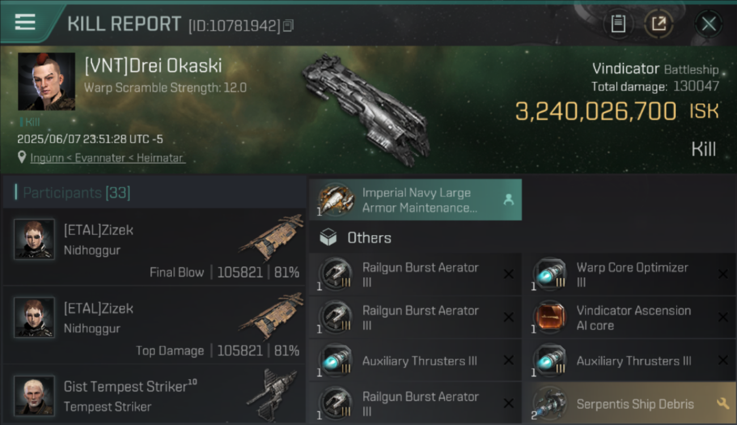Click the Imperial Navy Large Armor Maintenance item
The height and width of the screenshot is (425, 737).
tap(415, 200)
